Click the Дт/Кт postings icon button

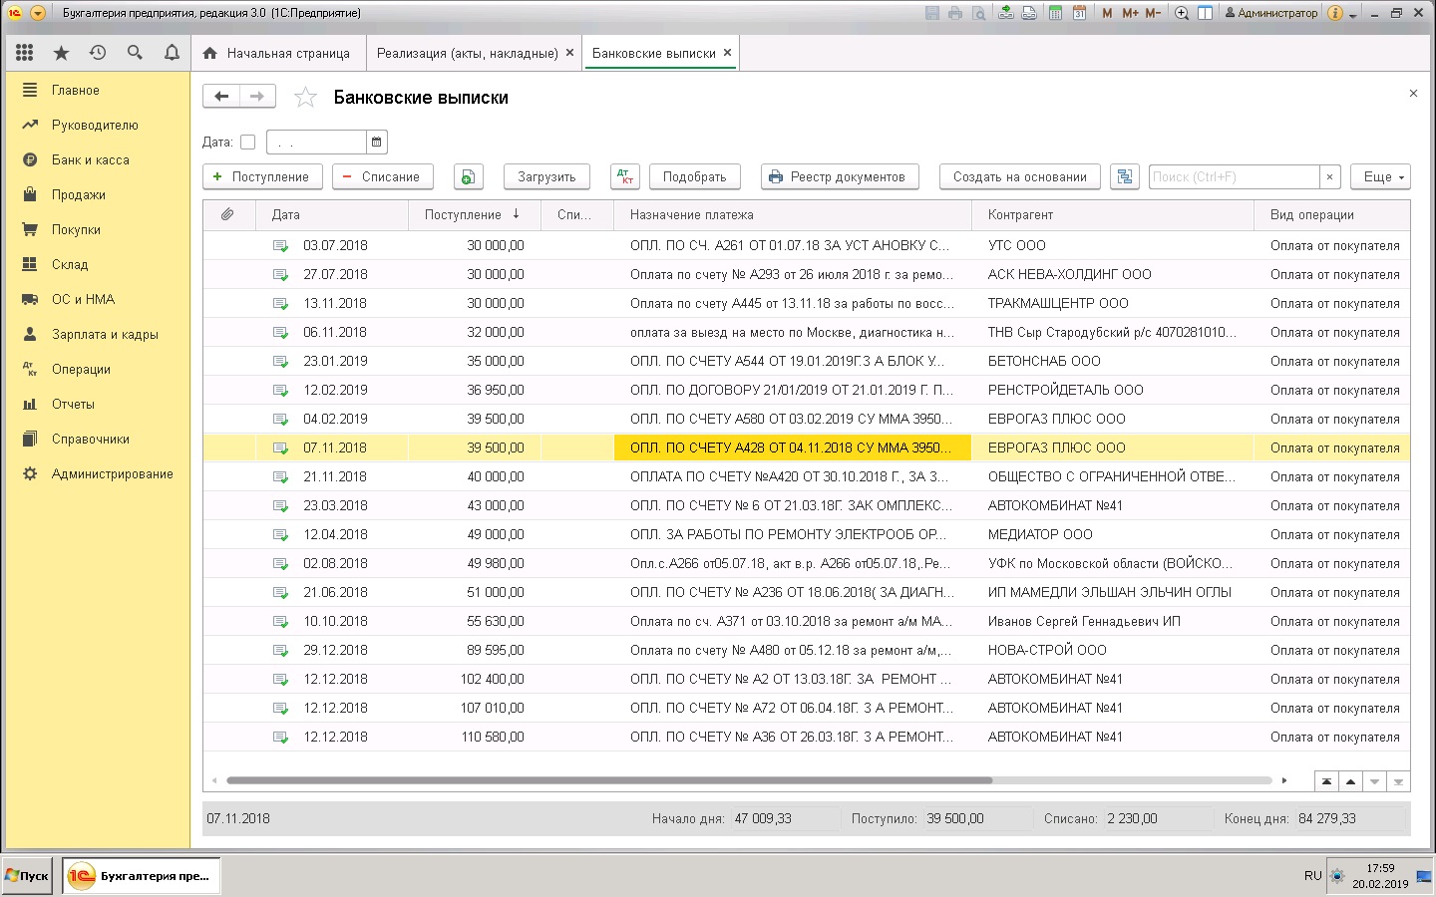[625, 176]
